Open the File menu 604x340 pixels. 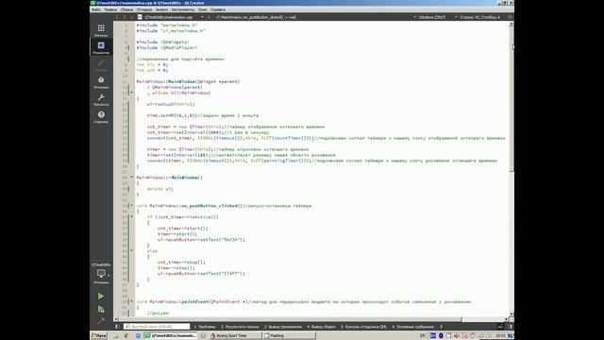tap(96, 9)
